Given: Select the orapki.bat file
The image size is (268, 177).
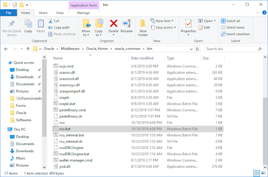Looking at the screenshot, I should coord(138,104).
